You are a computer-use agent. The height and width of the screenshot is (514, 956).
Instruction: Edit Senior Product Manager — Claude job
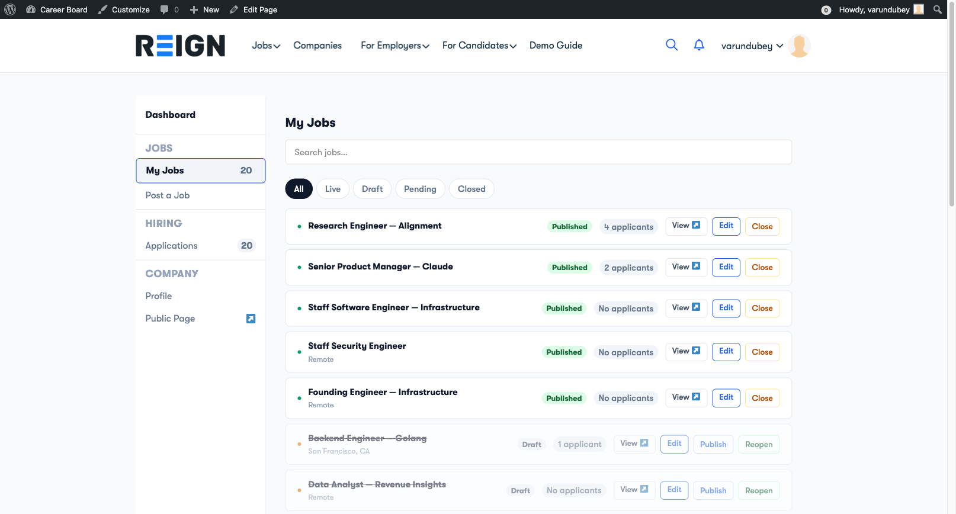point(726,267)
